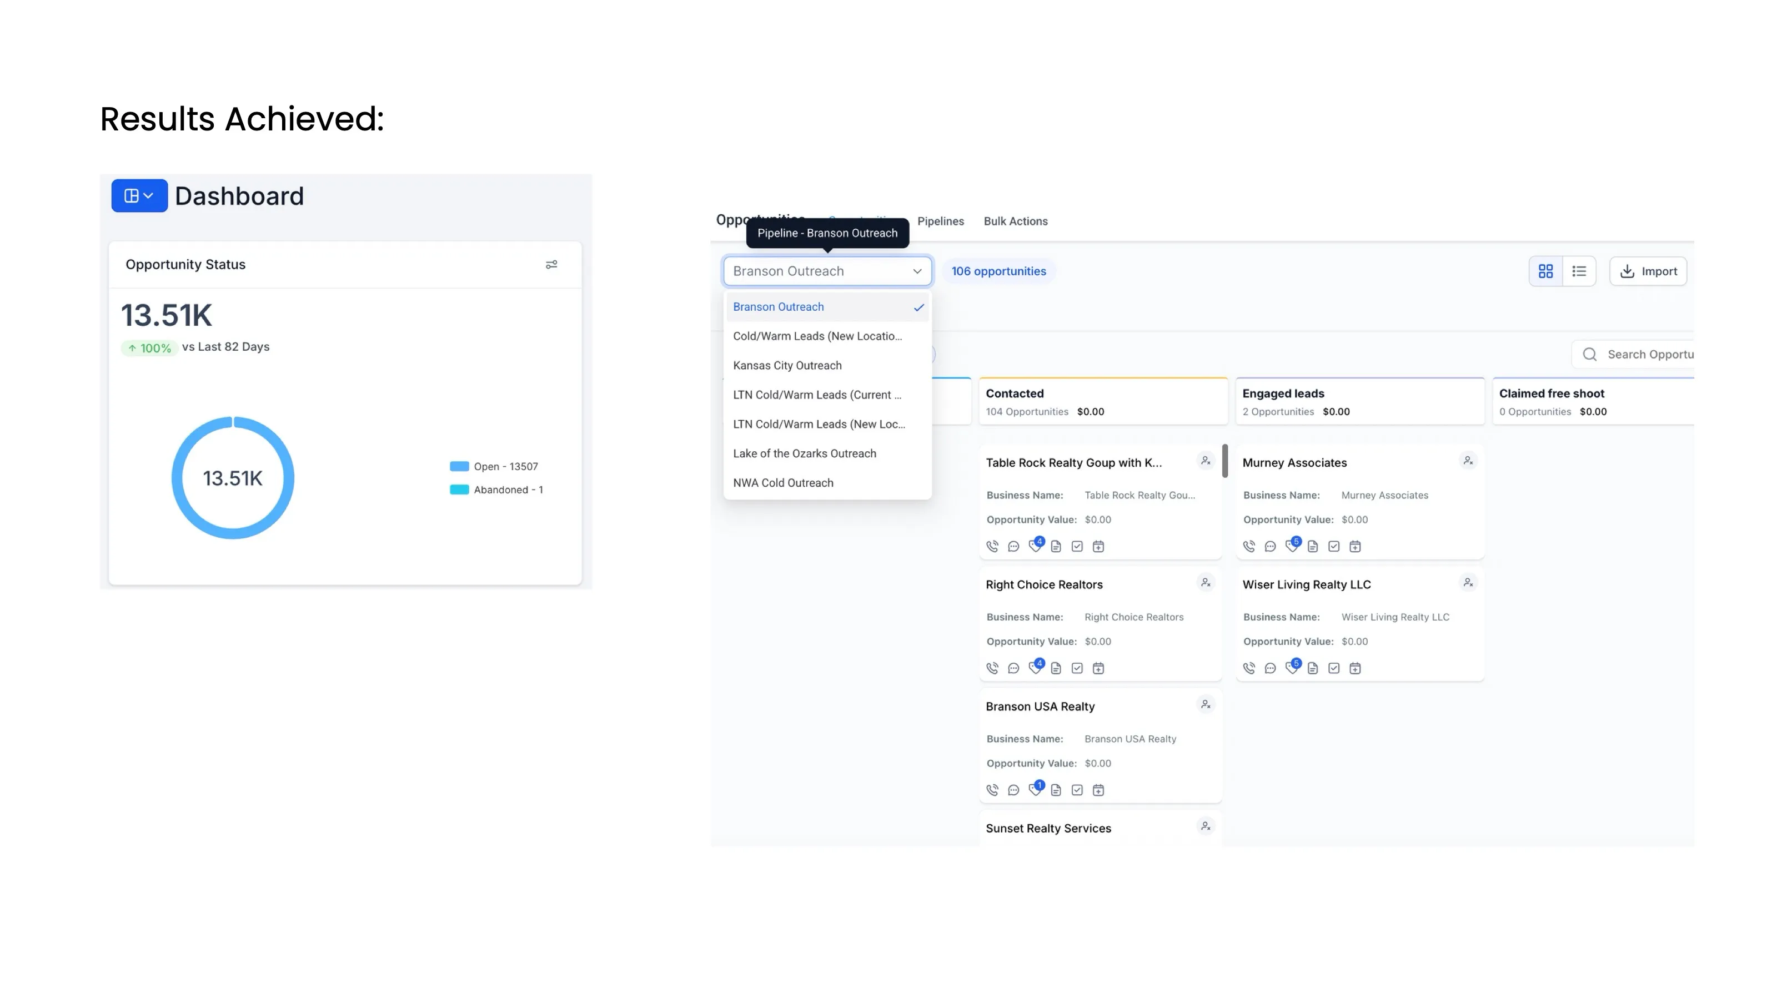Switch to list view

click(1579, 271)
